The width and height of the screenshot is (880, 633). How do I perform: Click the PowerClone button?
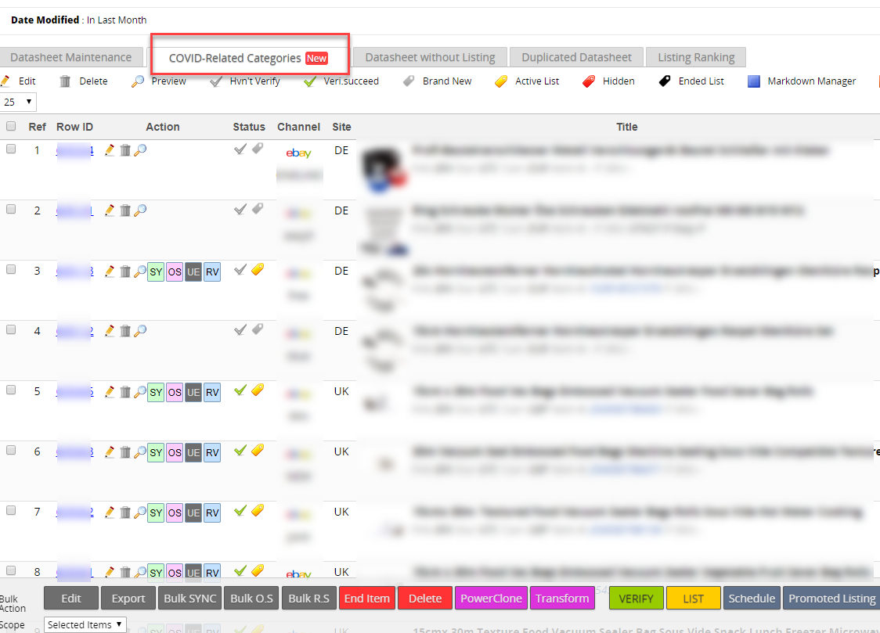click(x=491, y=599)
